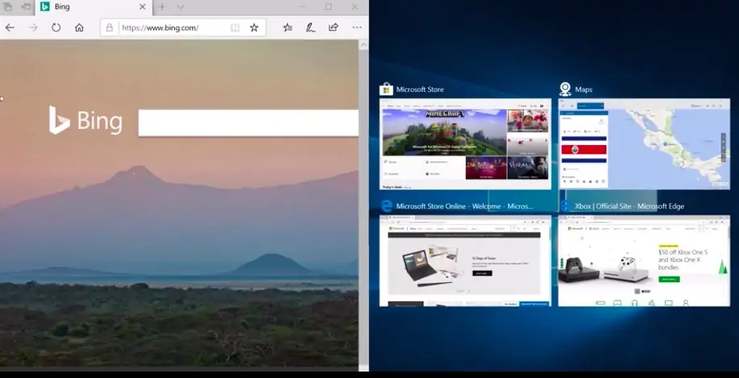The image size is (739, 378).
Task: Go to the browser home page
Action: point(79,27)
